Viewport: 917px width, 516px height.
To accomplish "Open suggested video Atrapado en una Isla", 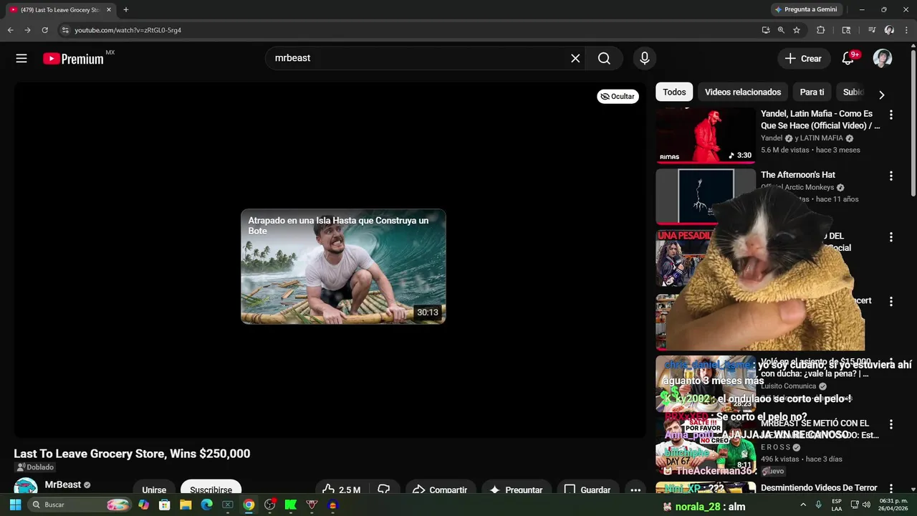I will click(343, 267).
